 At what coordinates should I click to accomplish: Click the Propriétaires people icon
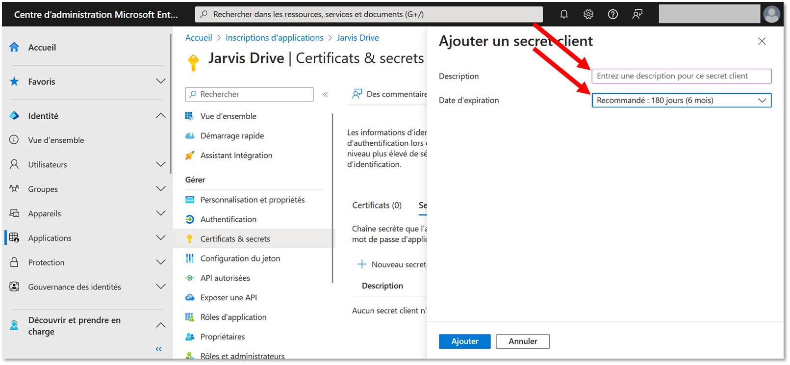190,337
